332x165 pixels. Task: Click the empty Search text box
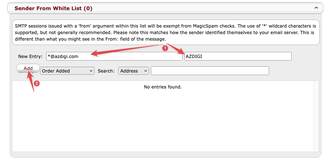tap(210, 71)
